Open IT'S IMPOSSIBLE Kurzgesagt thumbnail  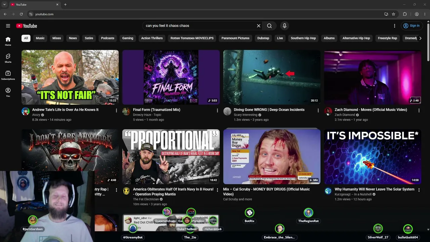(x=373, y=157)
